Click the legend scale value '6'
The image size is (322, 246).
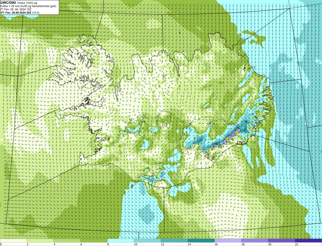point(81,244)
